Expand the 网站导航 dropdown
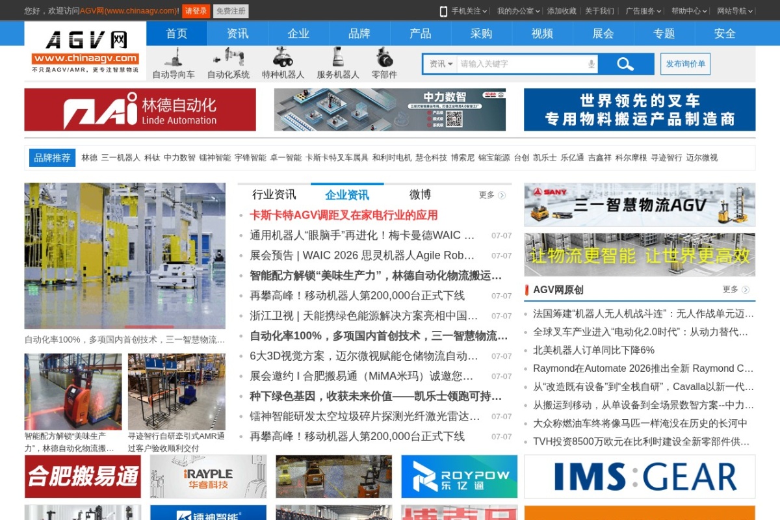The image size is (780, 520). point(735,11)
